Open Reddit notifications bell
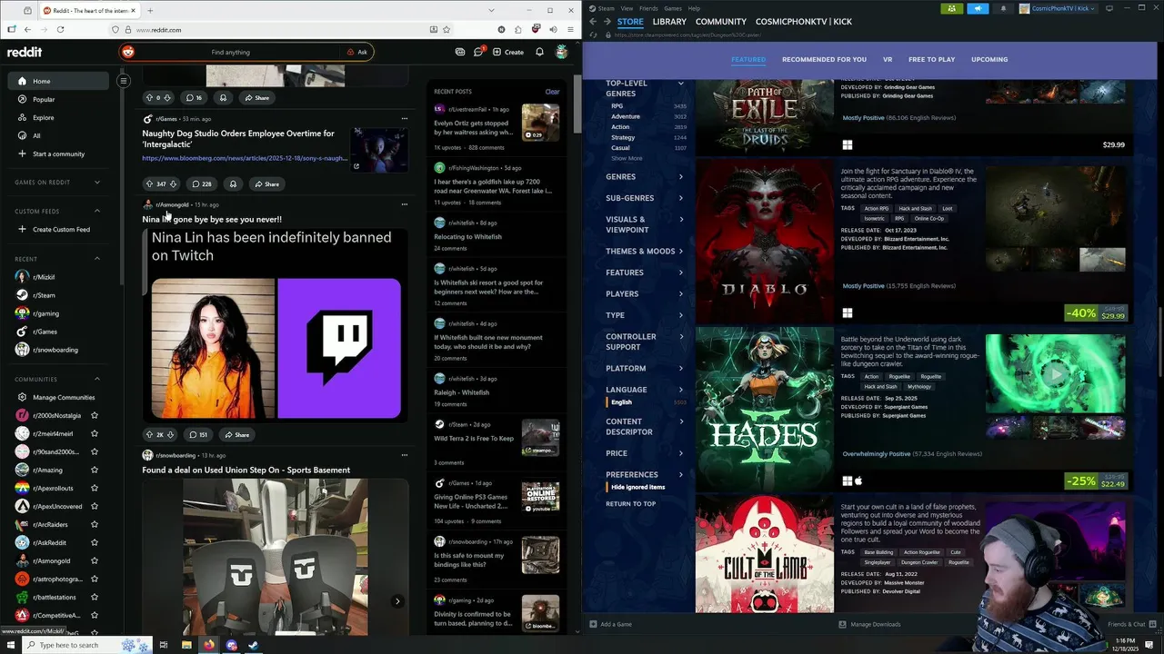The width and height of the screenshot is (1164, 654). click(539, 52)
